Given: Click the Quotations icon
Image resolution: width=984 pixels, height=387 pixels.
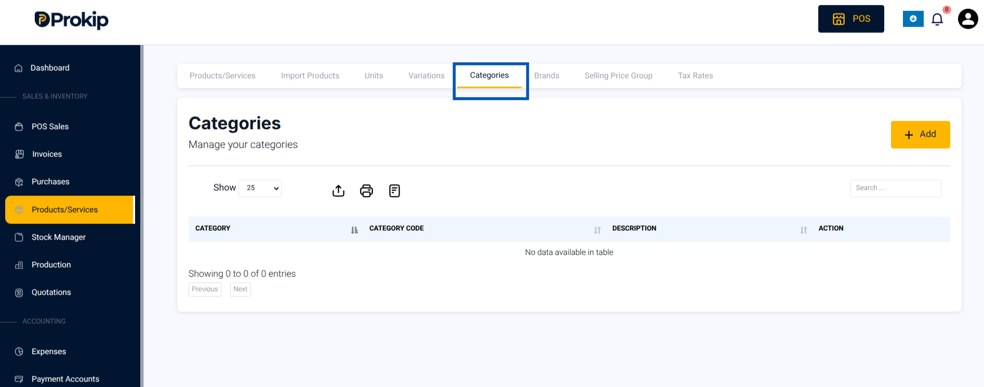Looking at the screenshot, I should point(19,293).
